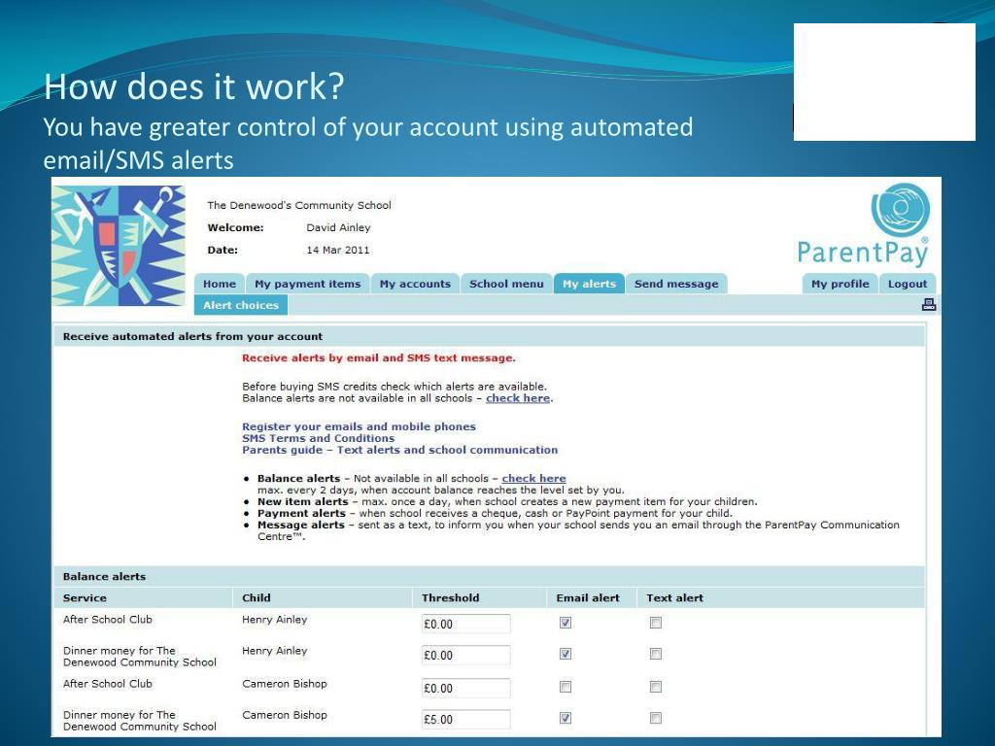
Task: Click the school crest image
Action: coord(119,246)
